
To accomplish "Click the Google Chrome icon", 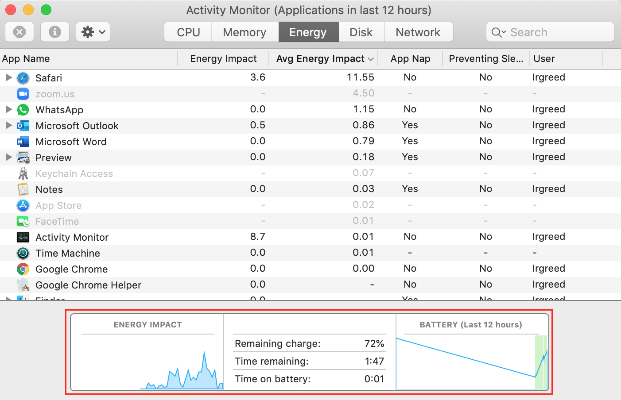I will pyautogui.click(x=23, y=269).
